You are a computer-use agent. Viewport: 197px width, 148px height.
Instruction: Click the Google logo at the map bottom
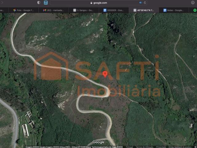tap(98, 142)
